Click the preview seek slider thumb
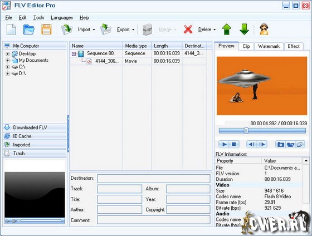 tap(246, 131)
